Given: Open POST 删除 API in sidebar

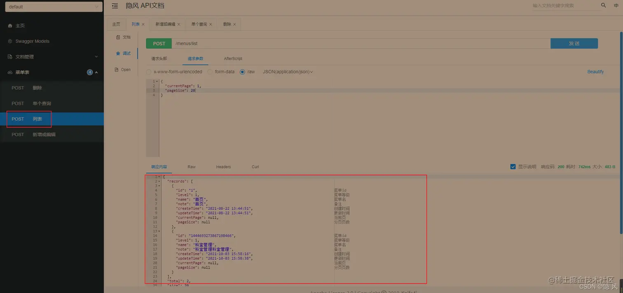Looking at the screenshot, I should pos(52,88).
